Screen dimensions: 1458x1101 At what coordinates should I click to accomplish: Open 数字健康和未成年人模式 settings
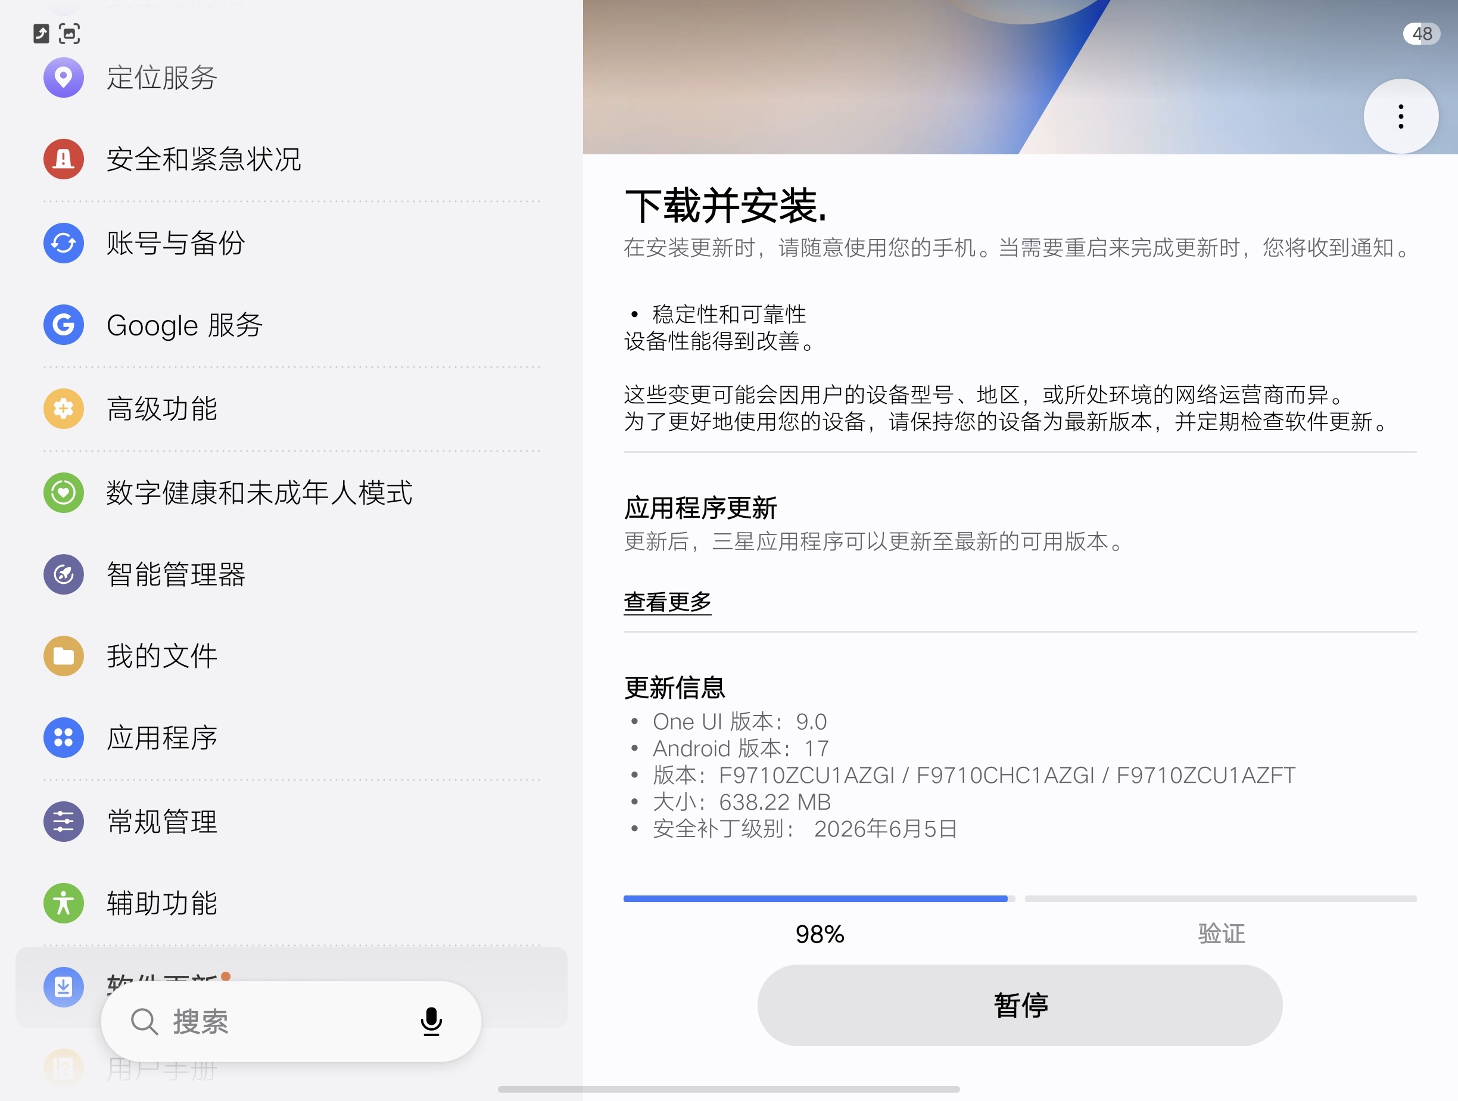(291, 493)
